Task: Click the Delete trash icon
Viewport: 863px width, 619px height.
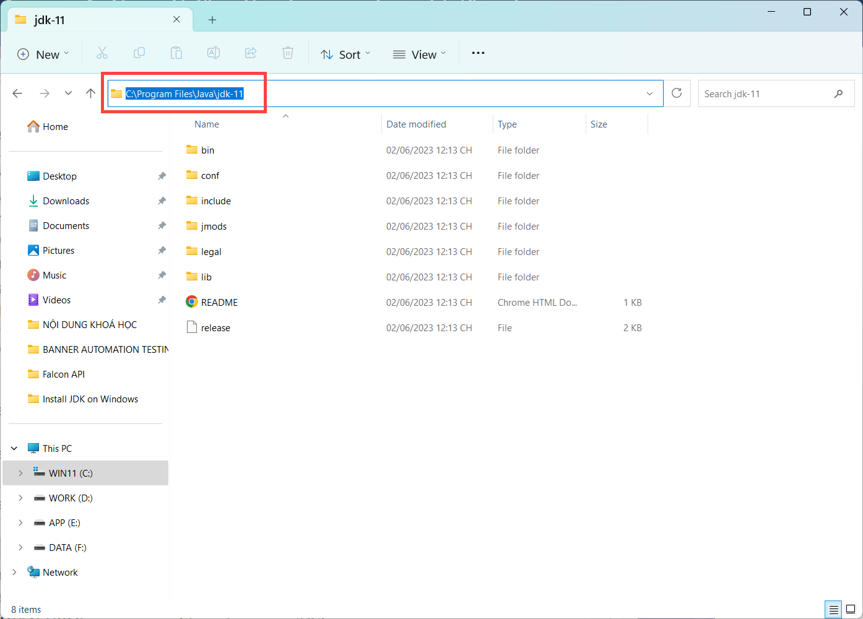Action: tap(288, 53)
